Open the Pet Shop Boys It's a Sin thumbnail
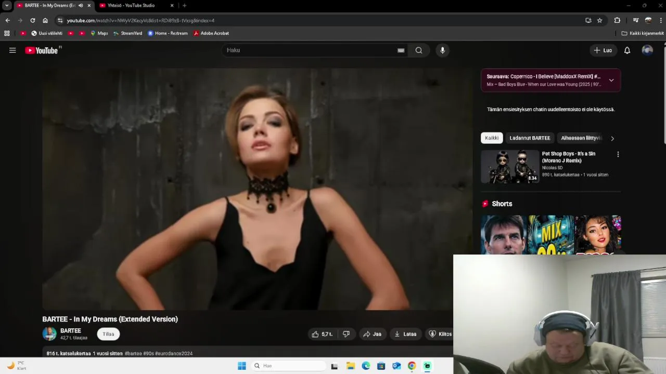The image size is (666, 374). [x=510, y=167]
